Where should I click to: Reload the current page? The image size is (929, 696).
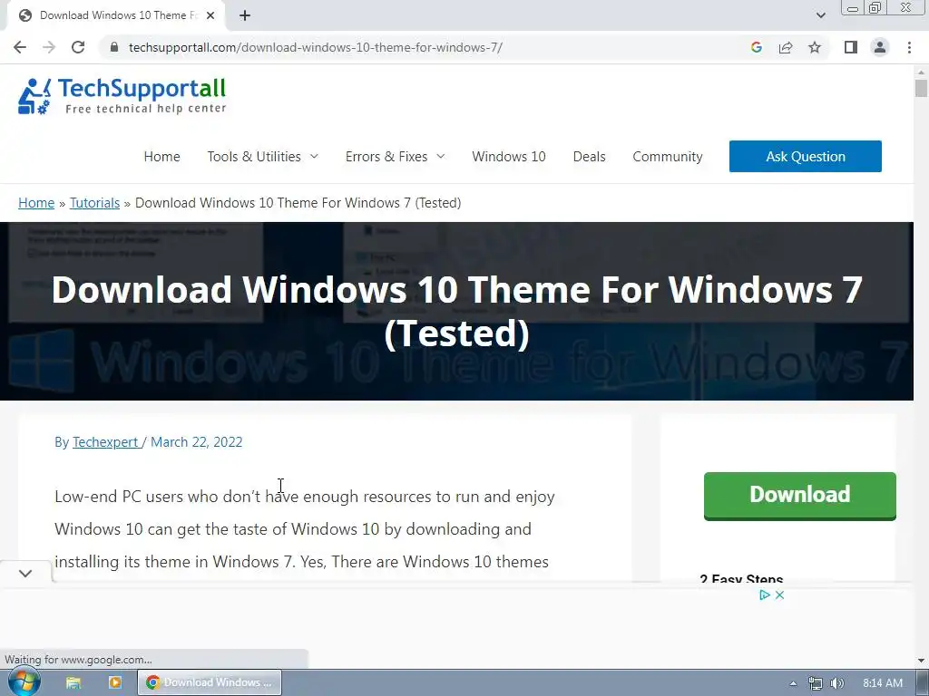(x=78, y=47)
